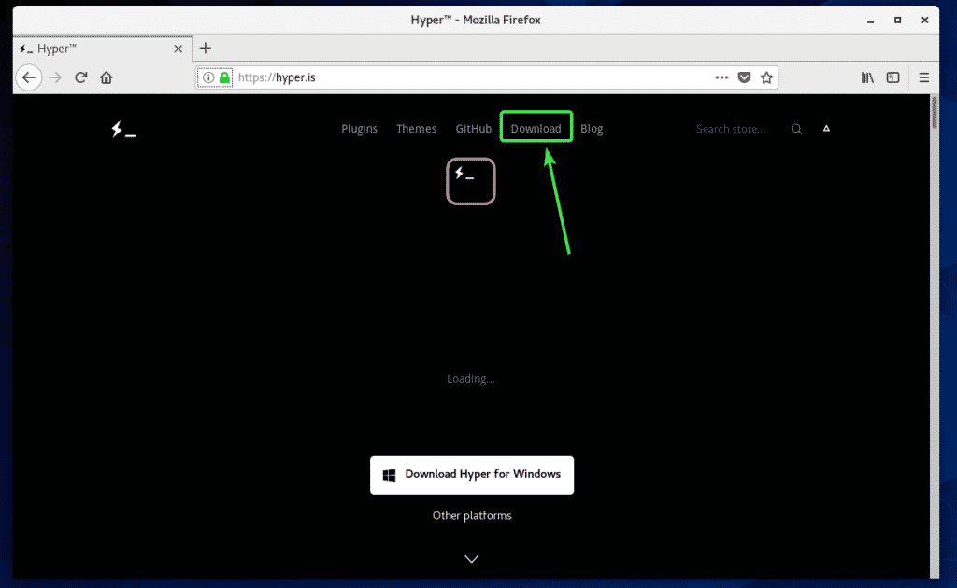This screenshot has height=588, width=957.
Task: Minimize the Firefox window
Action: point(870,21)
